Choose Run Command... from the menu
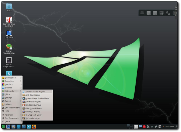The width and height of the screenshot is (181, 132). pyautogui.click(x=12, y=118)
